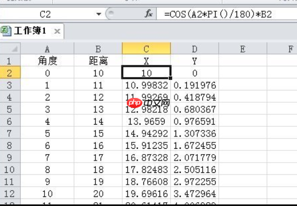This screenshot has height=206, width=297.
Task: Click the cell with 0.976591
Action: tap(195, 121)
